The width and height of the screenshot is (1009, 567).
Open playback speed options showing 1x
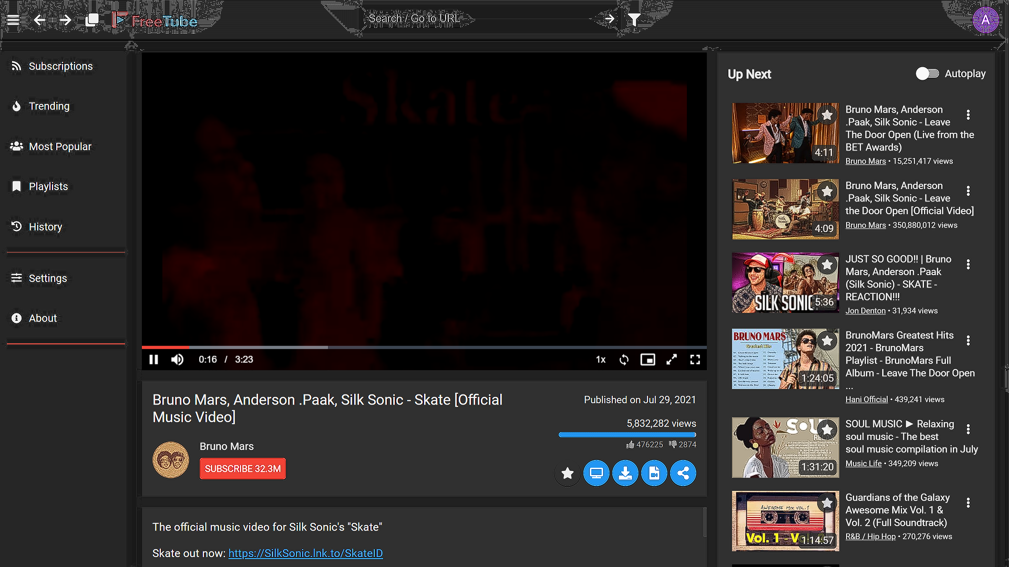click(601, 360)
